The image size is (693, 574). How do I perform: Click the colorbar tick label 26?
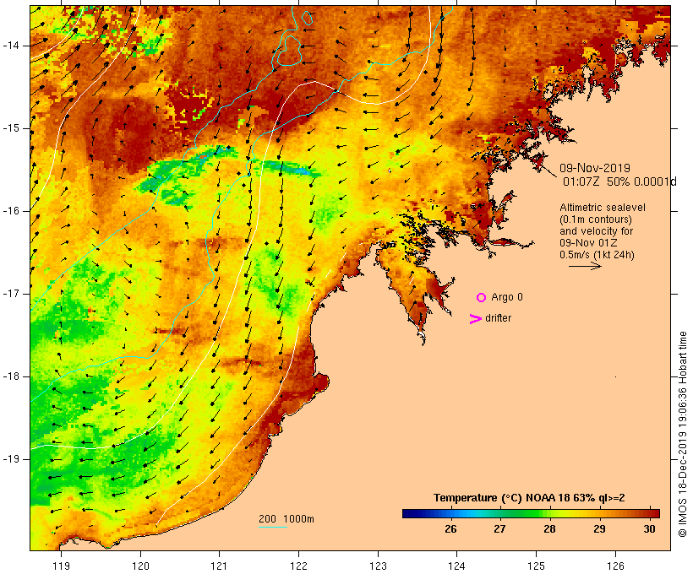pos(450,529)
